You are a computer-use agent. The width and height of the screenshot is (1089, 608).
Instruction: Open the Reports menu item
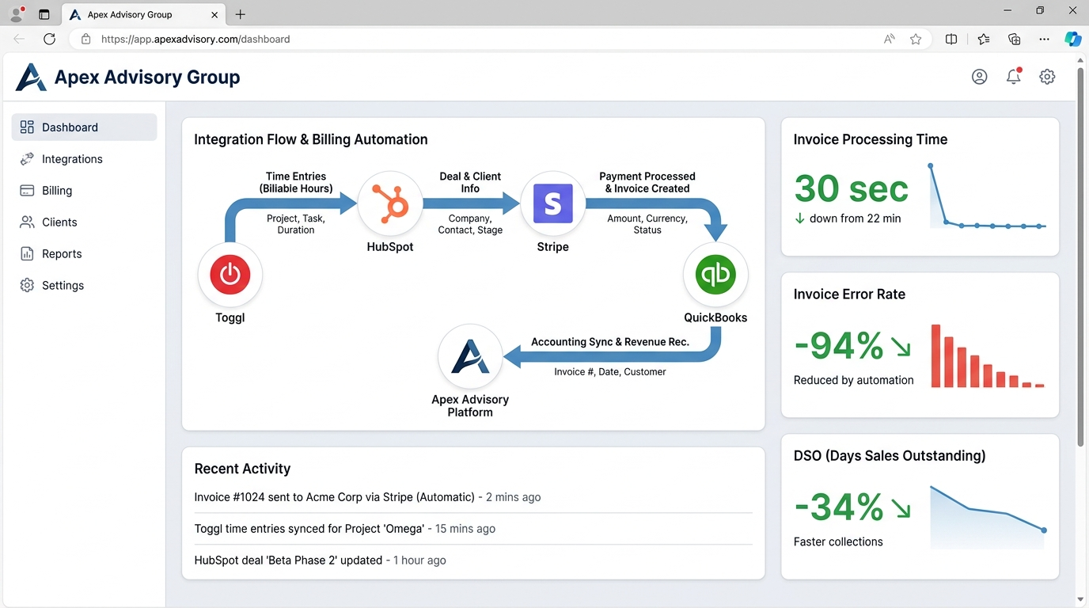tap(84, 254)
